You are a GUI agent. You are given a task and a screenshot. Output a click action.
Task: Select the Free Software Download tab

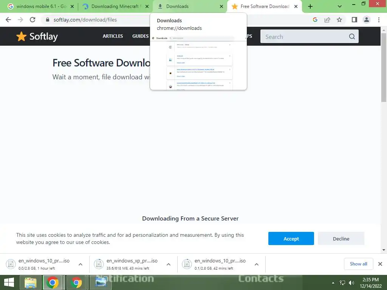point(264,6)
